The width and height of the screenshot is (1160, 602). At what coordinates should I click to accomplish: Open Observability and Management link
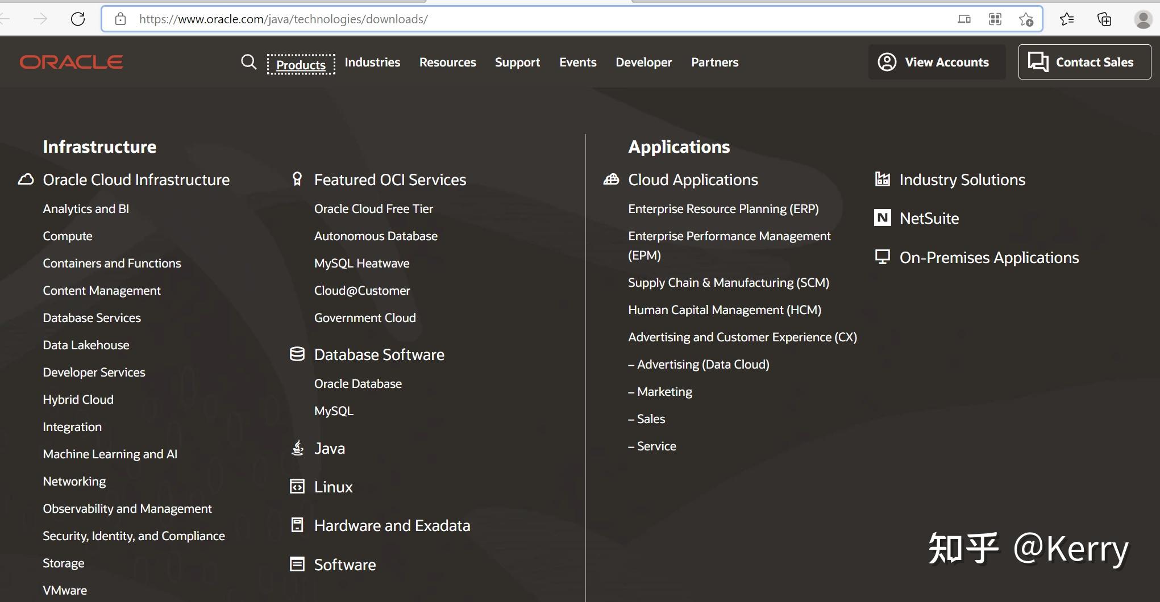point(127,508)
